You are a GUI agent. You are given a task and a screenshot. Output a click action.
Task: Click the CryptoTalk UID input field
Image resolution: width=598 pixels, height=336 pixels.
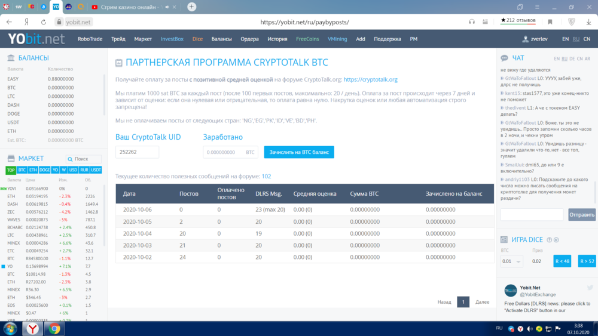tap(138, 152)
